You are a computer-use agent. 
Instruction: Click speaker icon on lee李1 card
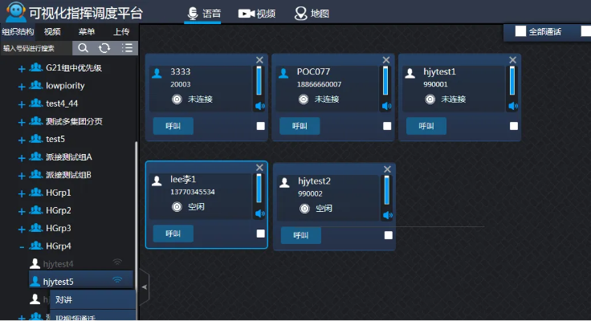click(259, 213)
